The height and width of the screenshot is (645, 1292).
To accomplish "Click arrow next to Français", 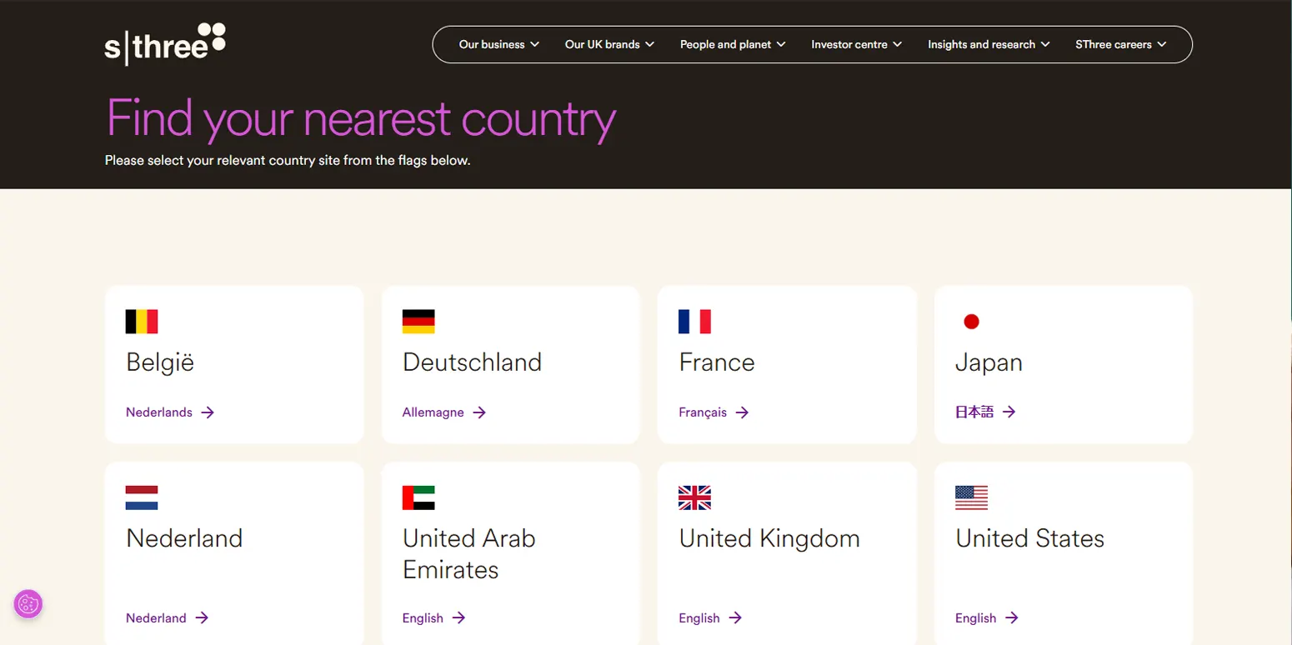I will point(742,412).
